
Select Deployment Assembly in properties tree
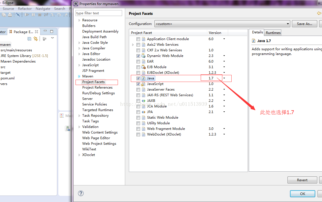pyautogui.click(x=100, y=31)
